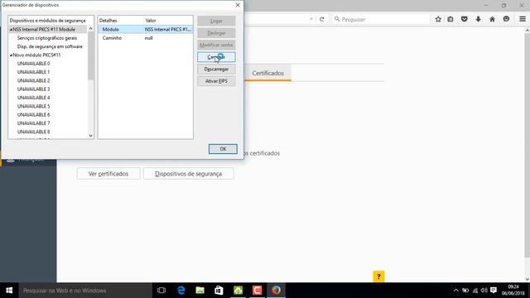Click the greyed Logar button
Image resolution: width=530 pixels, height=298 pixels.
[x=216, y=21]
